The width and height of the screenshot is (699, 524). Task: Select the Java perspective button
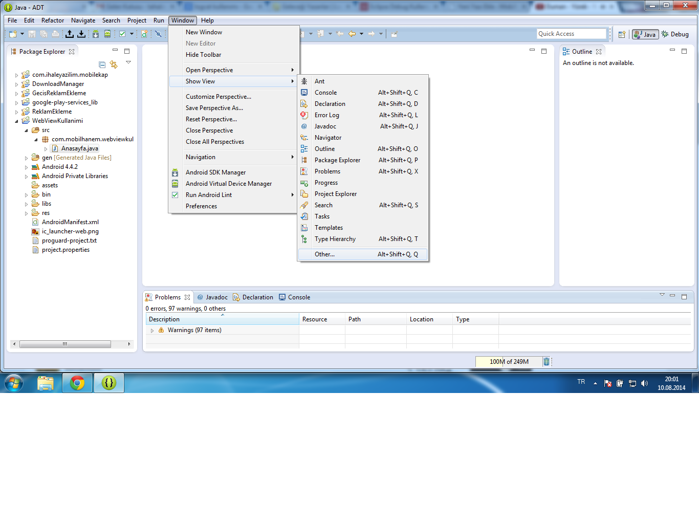(645, 34)
